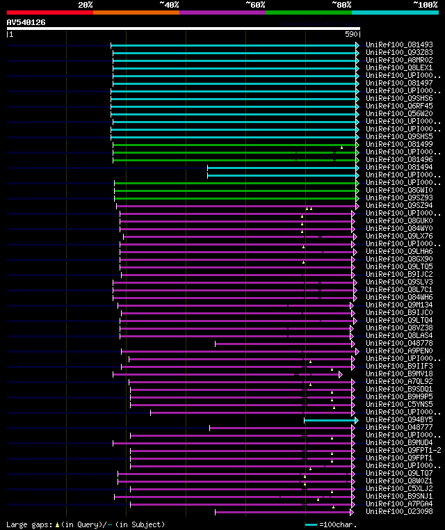This screenshot has height=530, width=445.
Task: Open hit UniRef100_B9IJC2
Action: coord(399,274)
